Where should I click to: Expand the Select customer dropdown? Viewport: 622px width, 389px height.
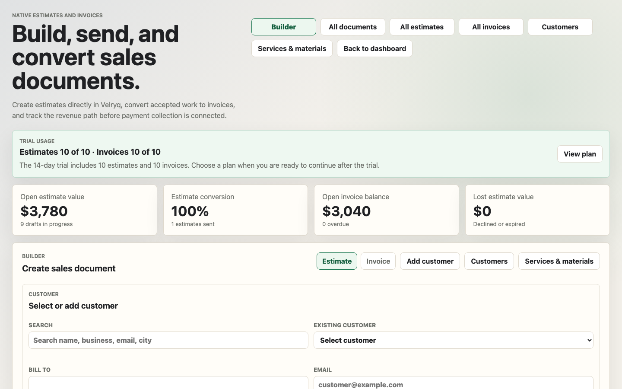tap(454, 340)
